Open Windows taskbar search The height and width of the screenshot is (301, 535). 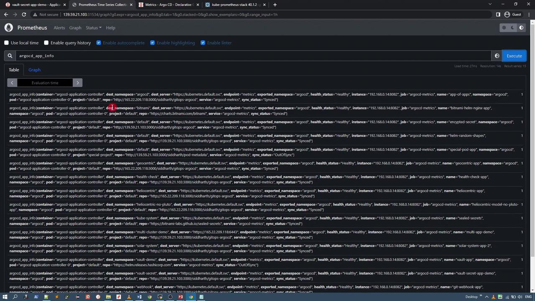[x=15, y=297]
